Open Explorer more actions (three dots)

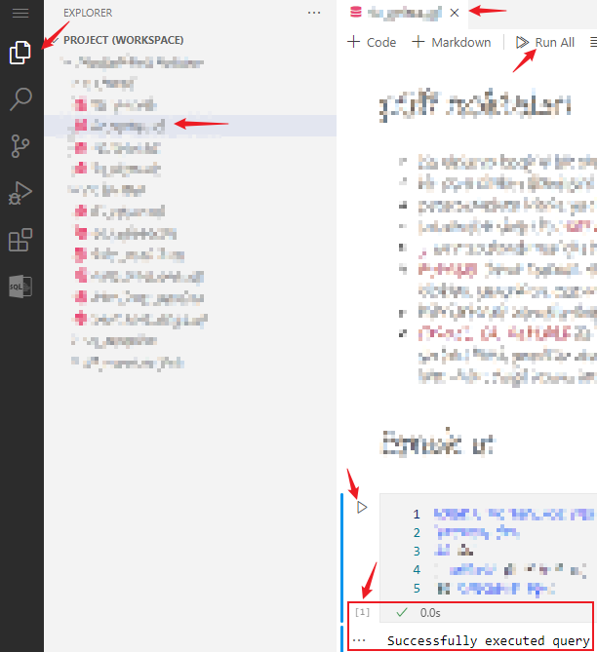tap(314, 13)
